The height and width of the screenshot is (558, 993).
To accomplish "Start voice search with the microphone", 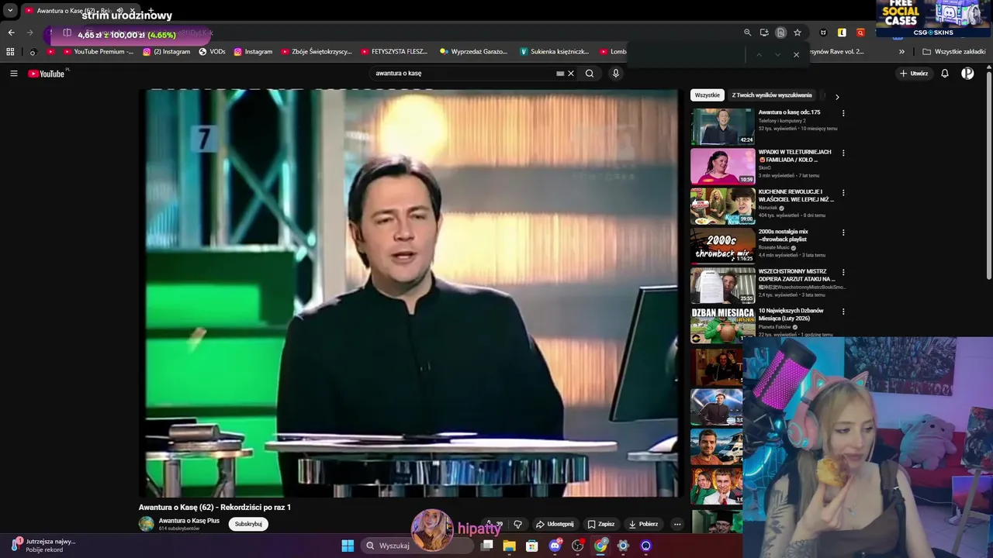I will coord(616,74).
